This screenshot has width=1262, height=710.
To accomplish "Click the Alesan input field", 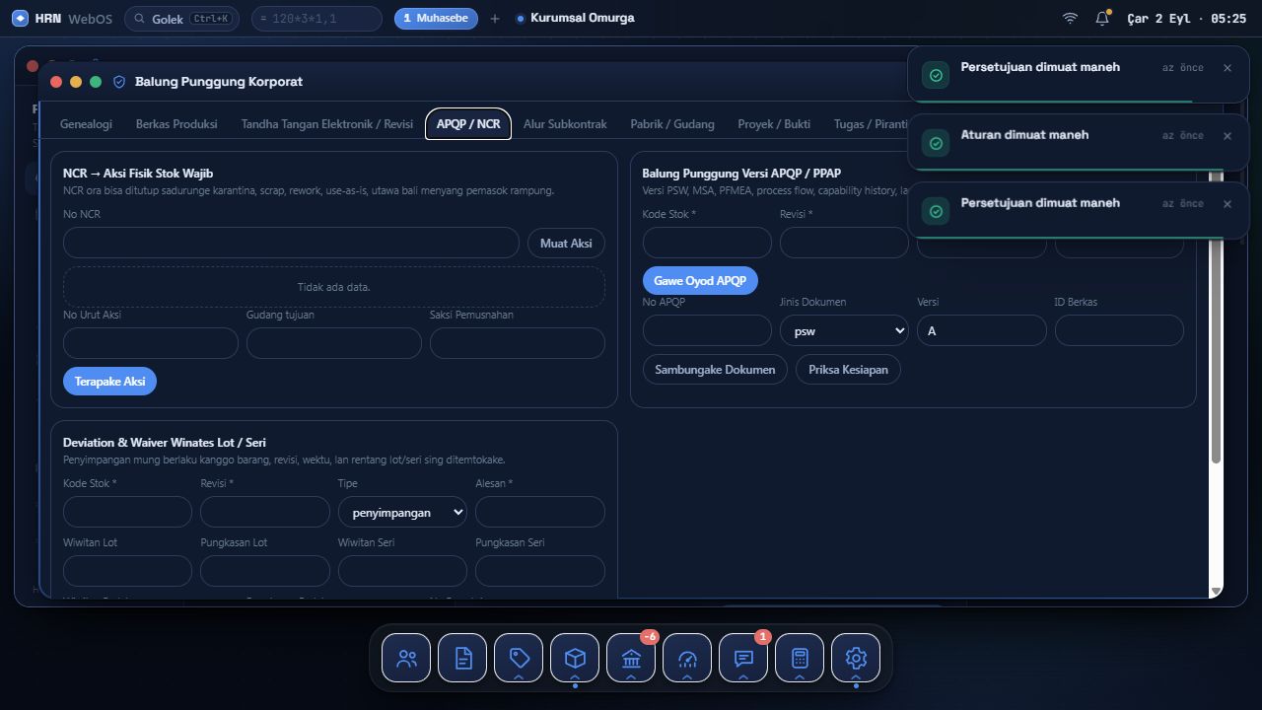I will (x=540, y=512).
